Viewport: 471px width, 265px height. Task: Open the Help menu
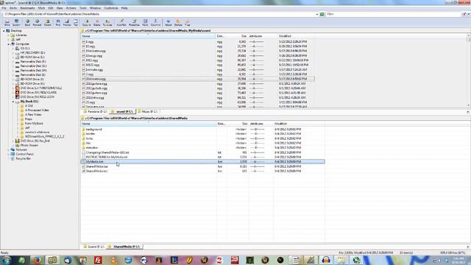tap(124, 8)
